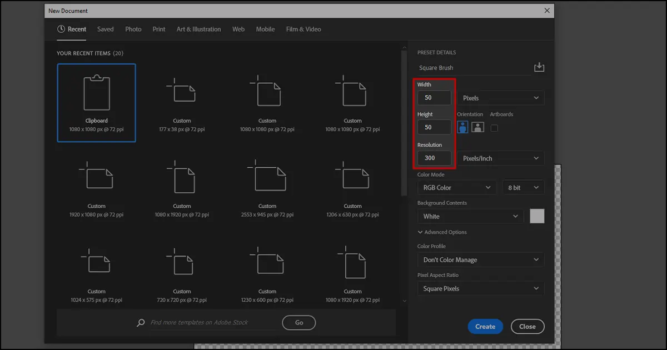Open the Color Profile dropdown
The image size is (667, 350).
(x=480, y=259)
